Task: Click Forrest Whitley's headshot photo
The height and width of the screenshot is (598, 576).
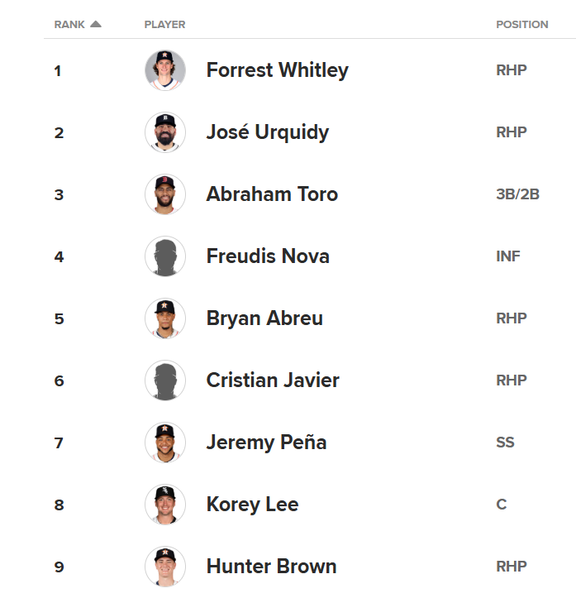Action: 165,70
